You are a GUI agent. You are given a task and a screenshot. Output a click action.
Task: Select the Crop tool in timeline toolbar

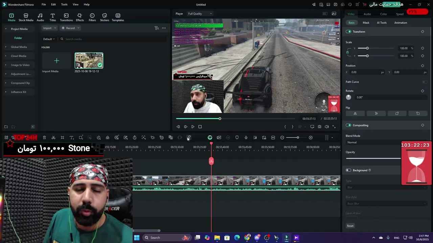click(63, 138)
